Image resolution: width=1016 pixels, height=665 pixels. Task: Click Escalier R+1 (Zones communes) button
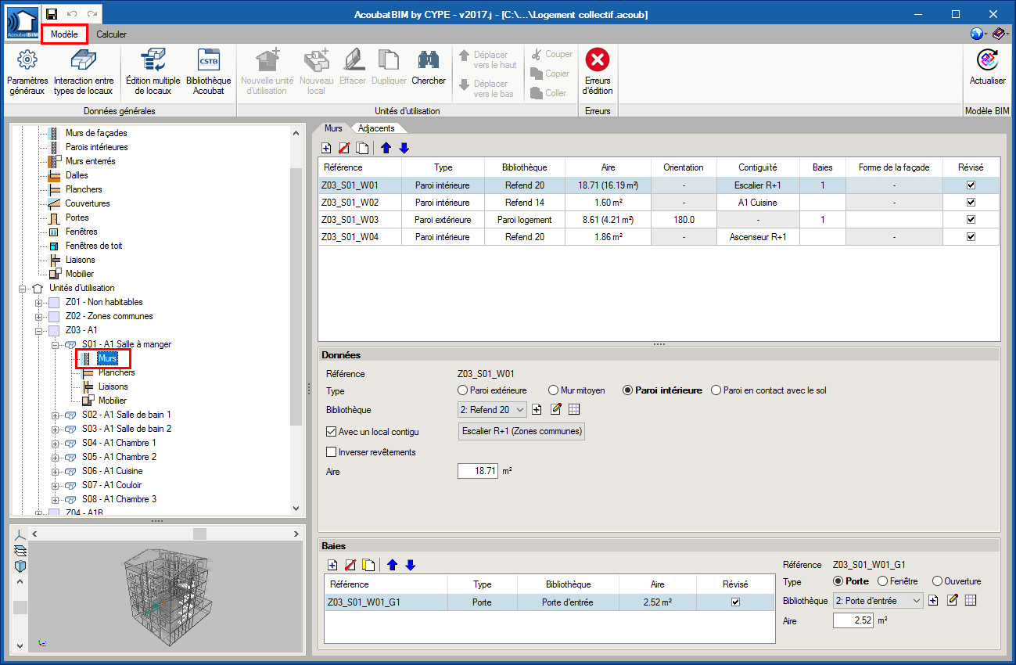521,431
